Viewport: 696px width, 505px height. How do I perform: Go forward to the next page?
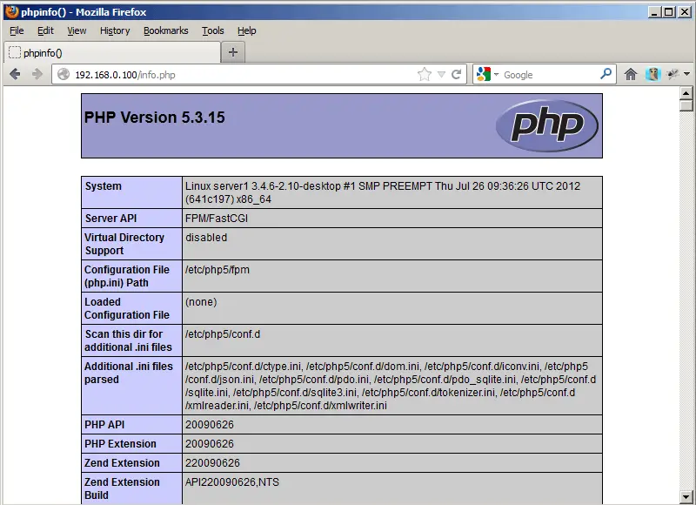pyautogui.click(x=37, y=74)
